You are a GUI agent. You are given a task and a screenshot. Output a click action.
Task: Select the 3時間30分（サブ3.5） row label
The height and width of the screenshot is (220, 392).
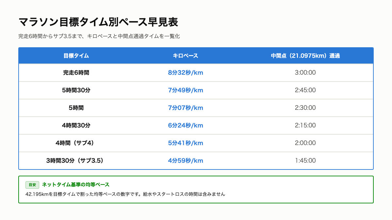click(76, 161)
